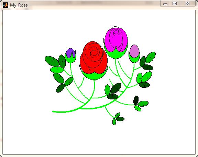Click the large red rose
198x157 pixels.
click(x=94, y=58)
